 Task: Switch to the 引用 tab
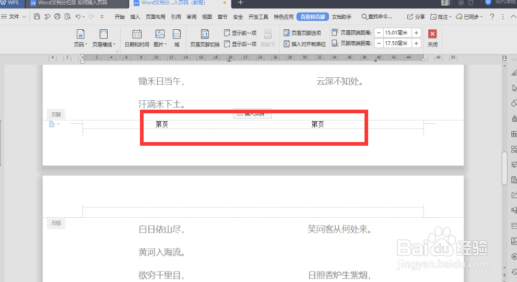(x=176, y=17)
